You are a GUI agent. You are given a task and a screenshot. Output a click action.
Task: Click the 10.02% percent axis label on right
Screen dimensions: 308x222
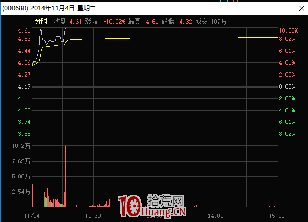(289, 30)
